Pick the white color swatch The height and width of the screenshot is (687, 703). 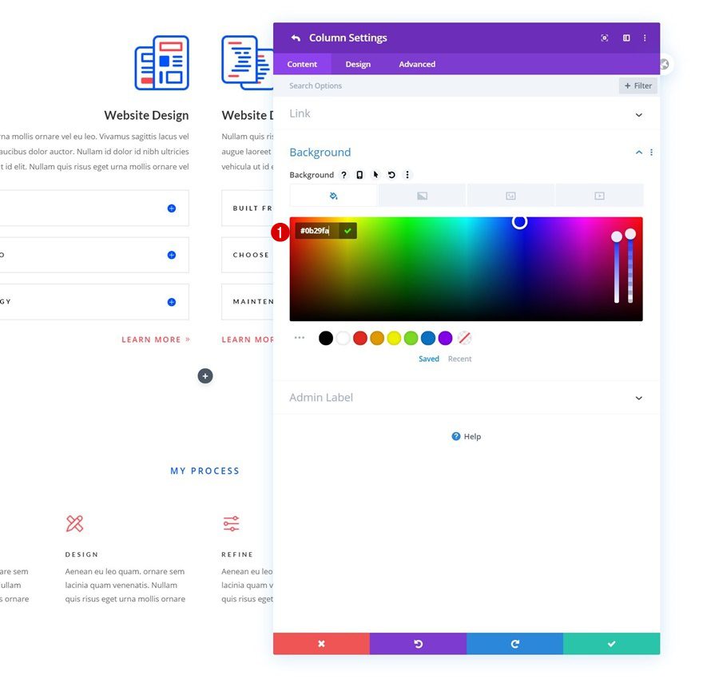click(343, 338)
